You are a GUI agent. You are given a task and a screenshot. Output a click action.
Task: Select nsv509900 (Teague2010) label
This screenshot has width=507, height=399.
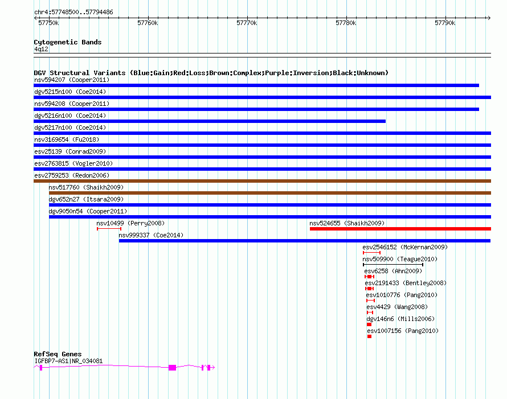pyautogui.click(x=400, y=259)
